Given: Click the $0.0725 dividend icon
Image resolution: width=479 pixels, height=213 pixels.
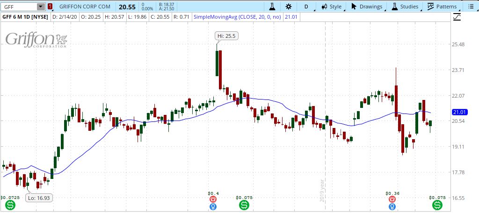Looking at the screenshot, I should (10, 206).
